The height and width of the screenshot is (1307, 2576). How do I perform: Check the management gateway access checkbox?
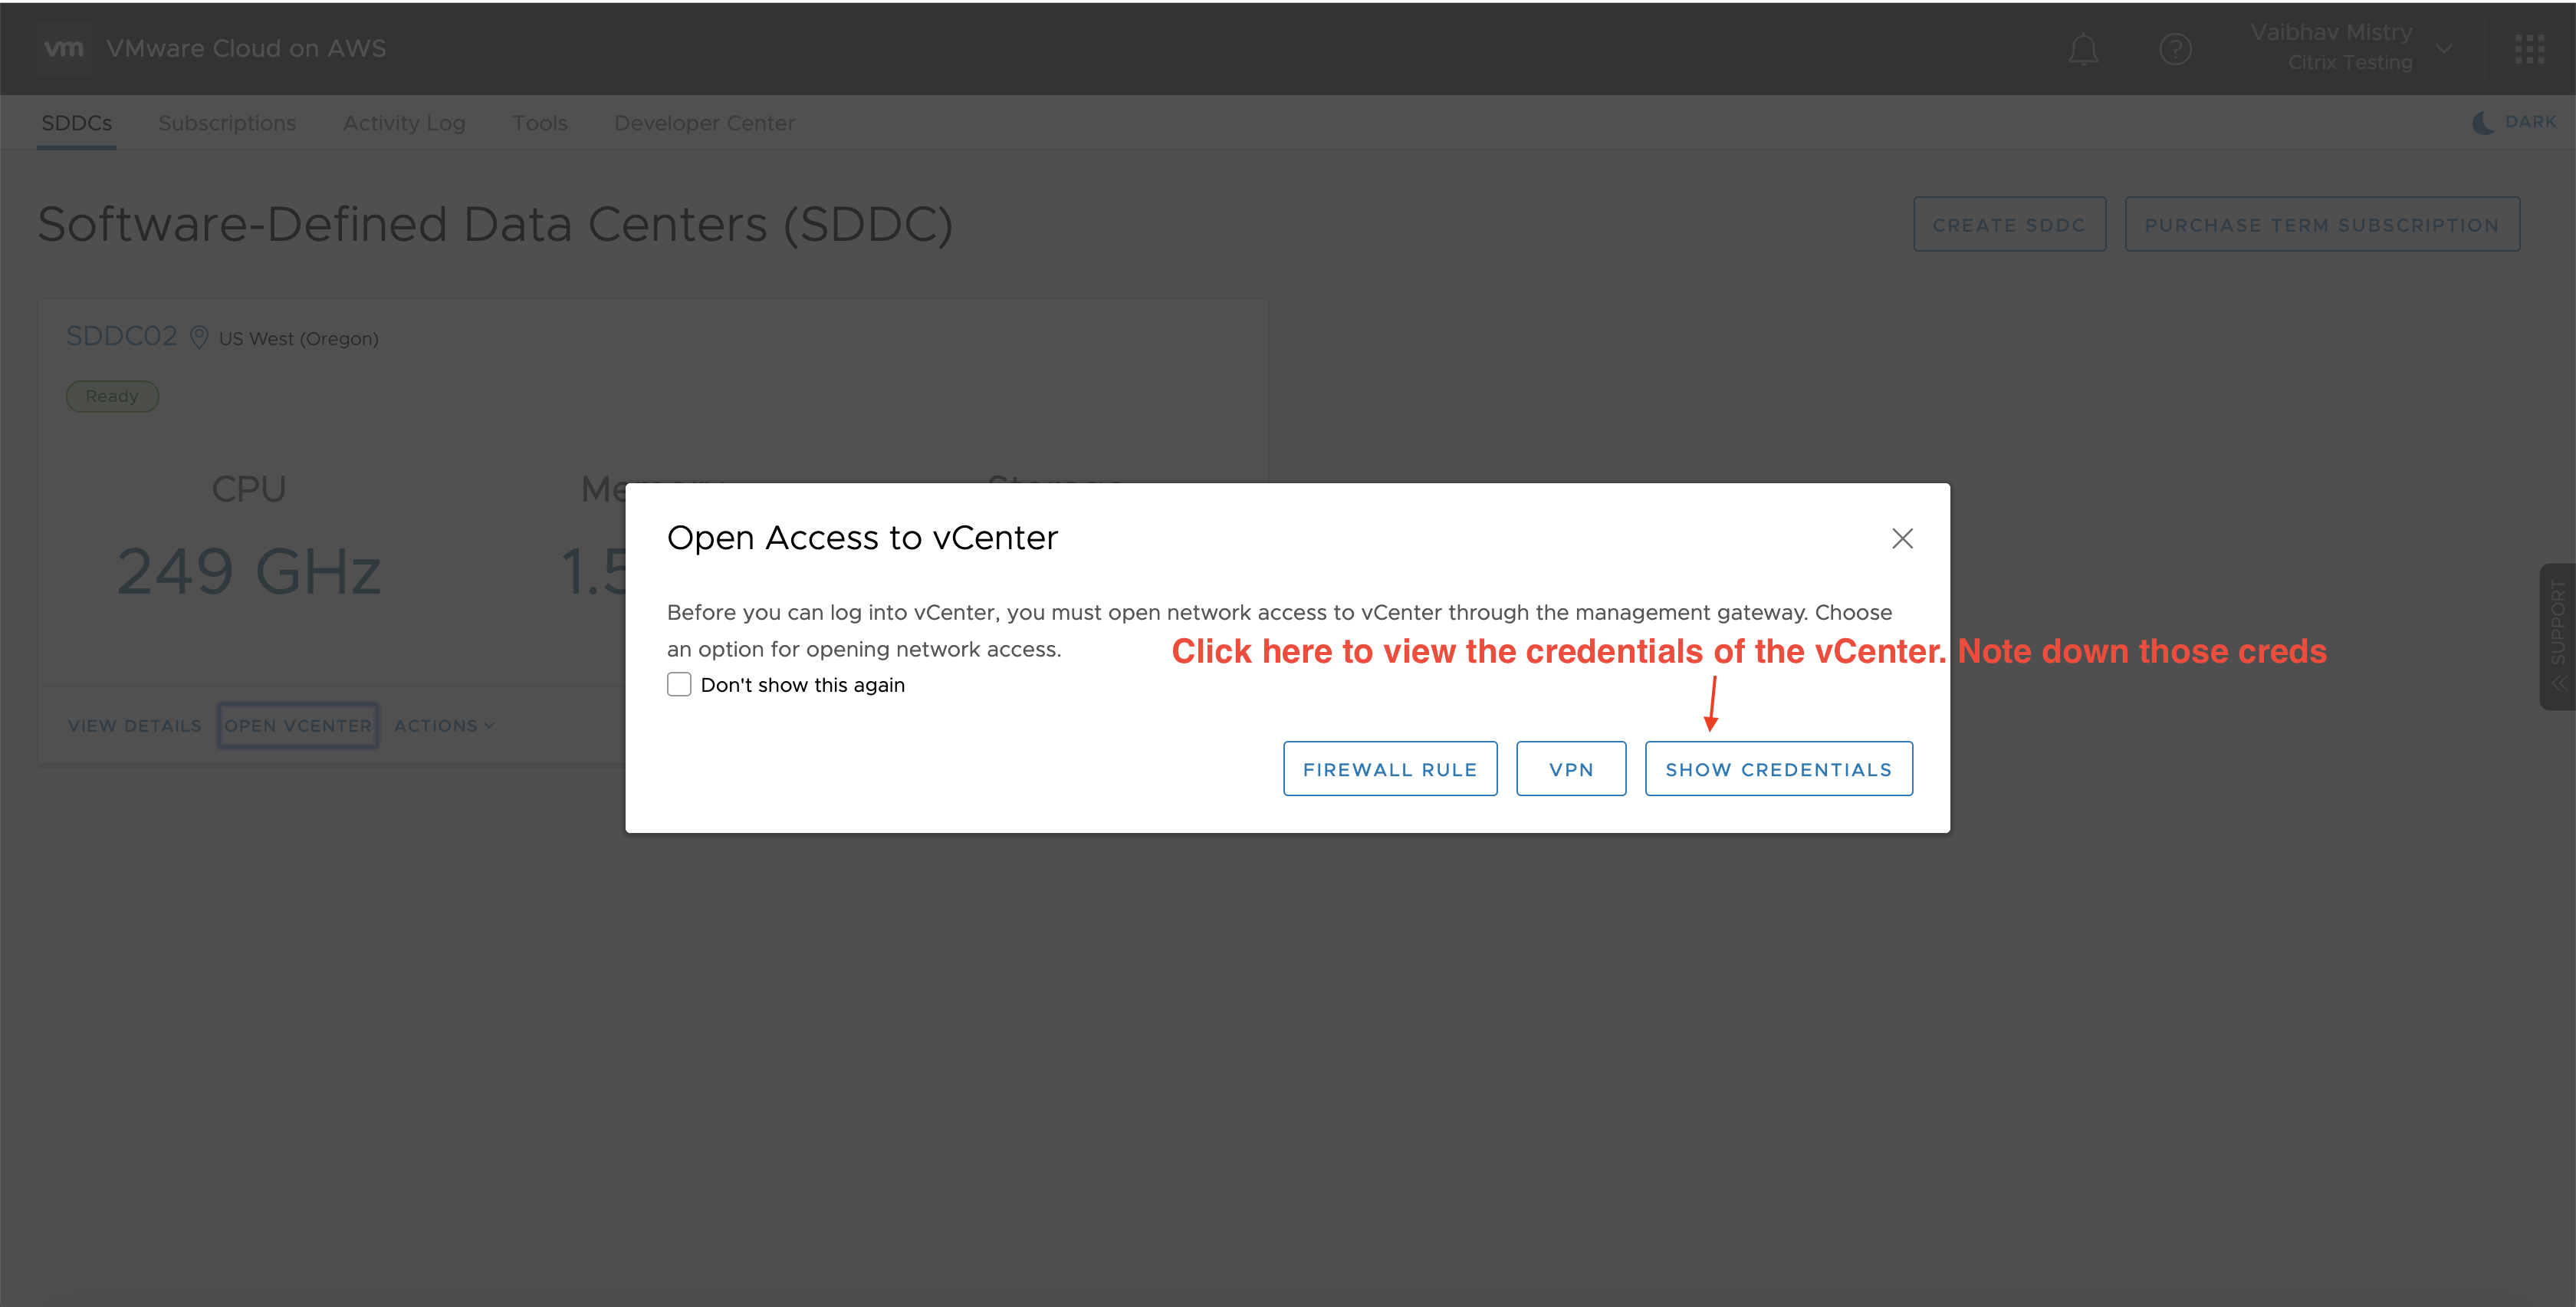678,683
